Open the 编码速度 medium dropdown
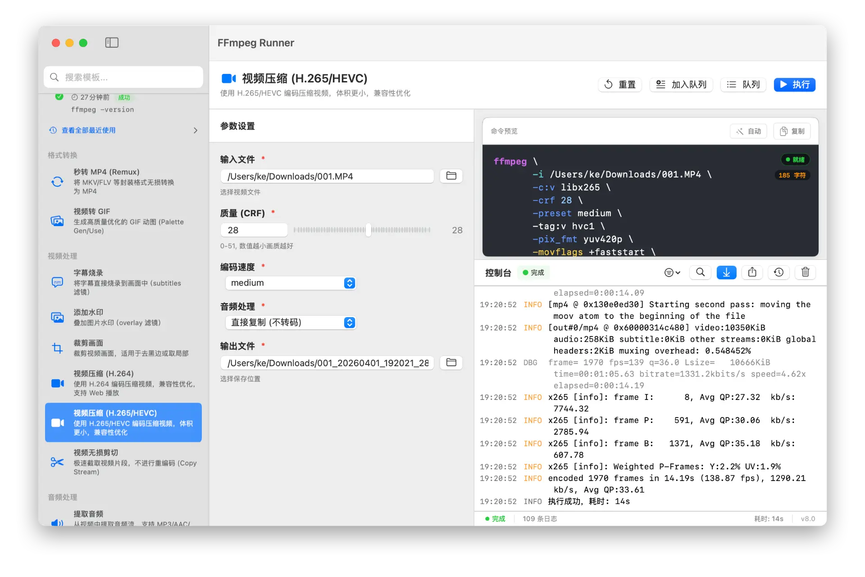 coord(291,283)
